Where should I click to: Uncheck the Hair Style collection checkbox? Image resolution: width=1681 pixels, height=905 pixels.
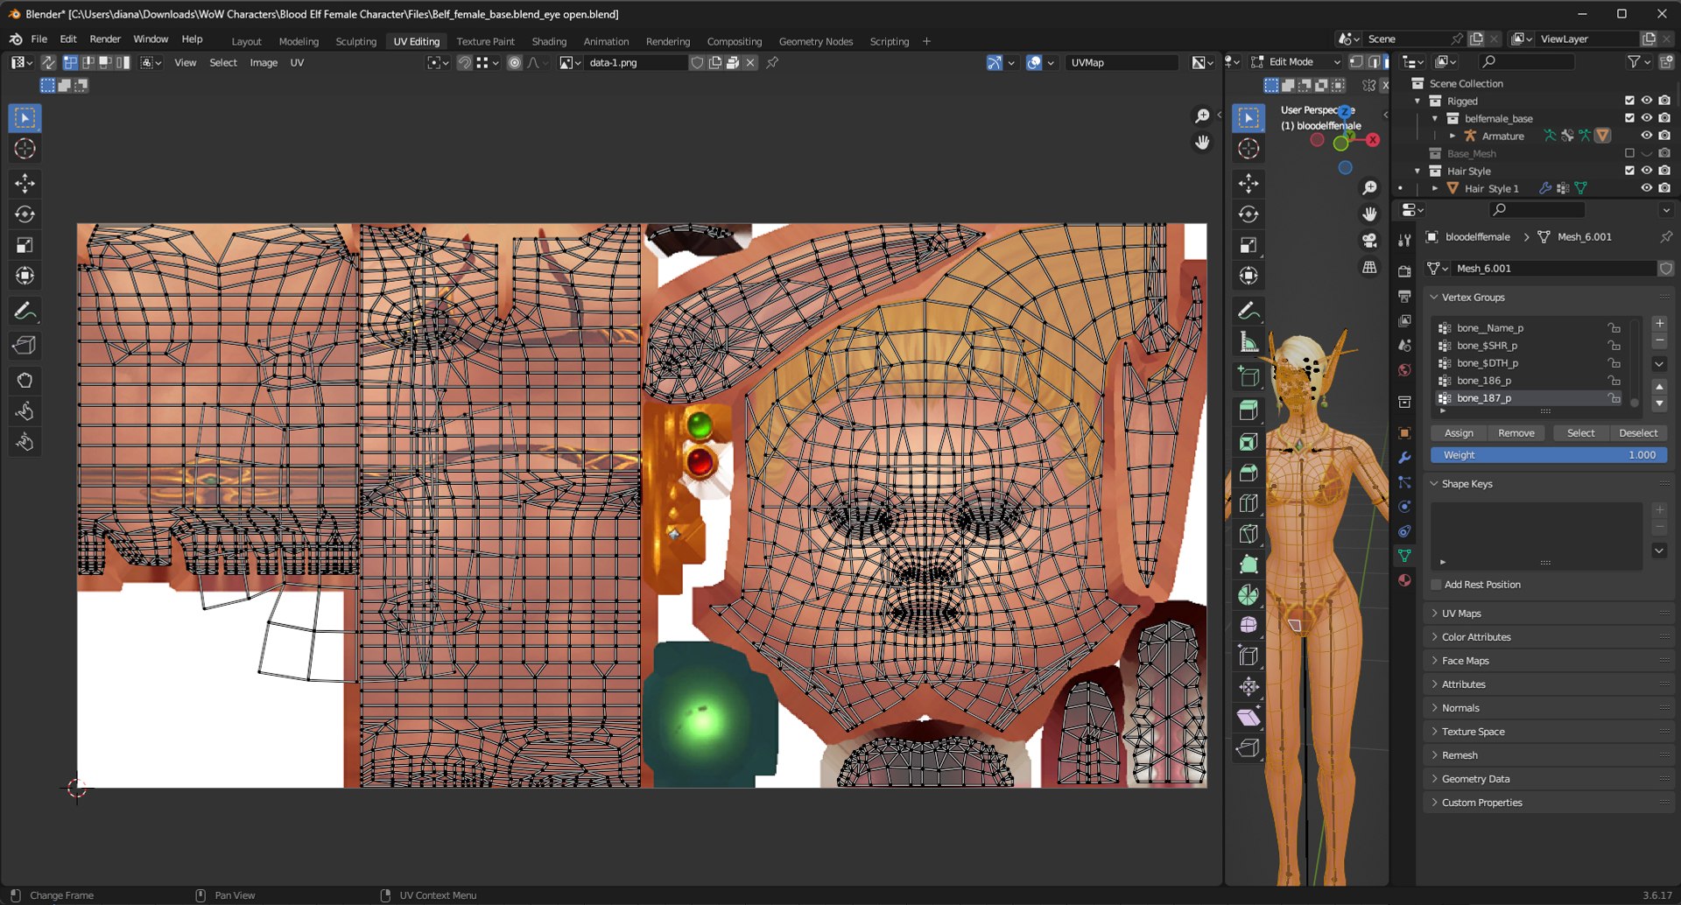pos(1629,171)
